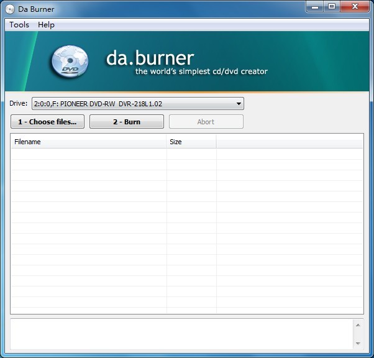Screen dimensions: 374x358
Task: Open the Tools menu
Action: click(x=19, y=25)
